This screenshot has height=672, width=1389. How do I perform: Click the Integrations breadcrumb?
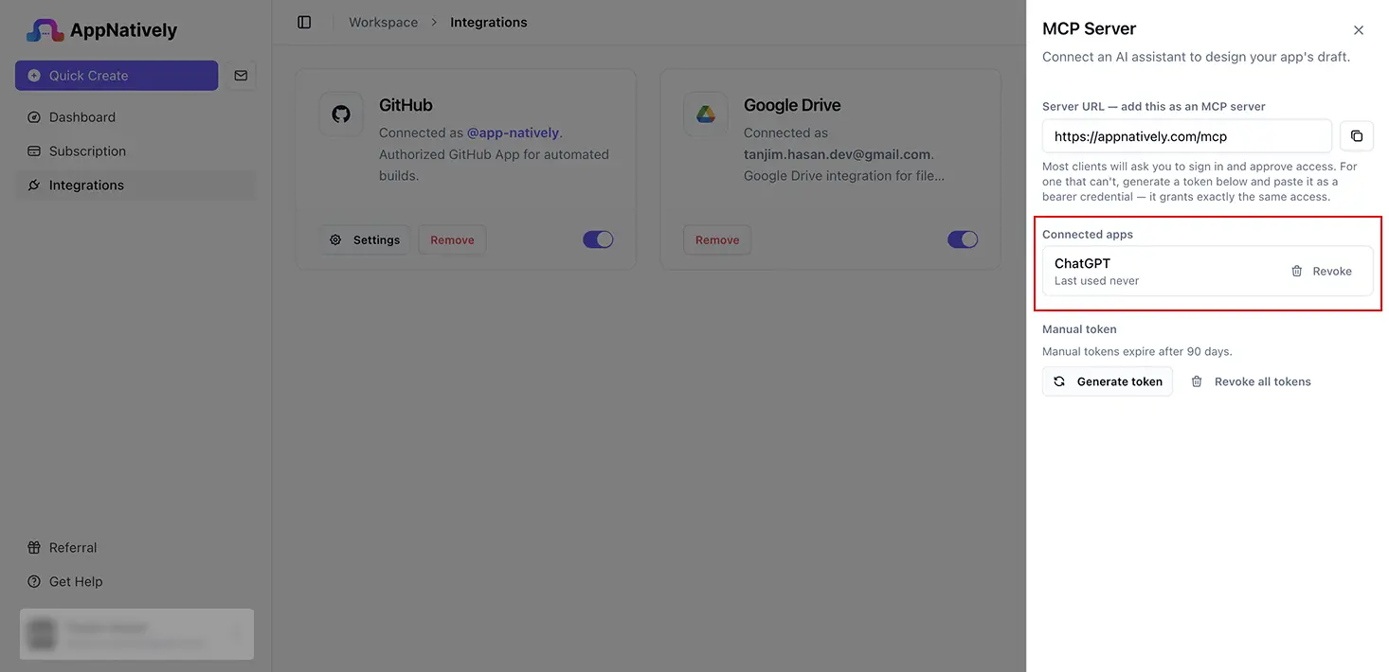point(489,22)
